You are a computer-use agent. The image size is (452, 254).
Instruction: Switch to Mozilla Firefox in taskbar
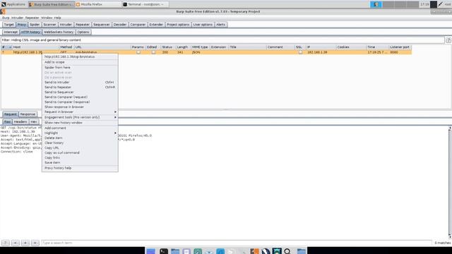coord(98,4)
